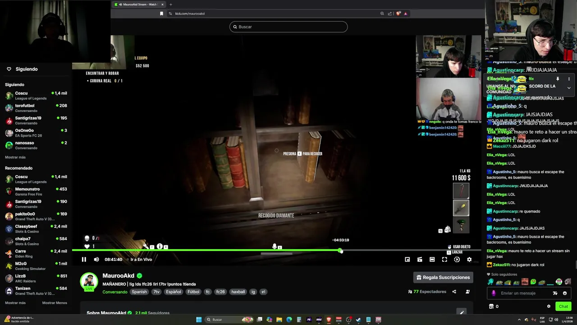Open pakito0o0 recommended channel

36,216
